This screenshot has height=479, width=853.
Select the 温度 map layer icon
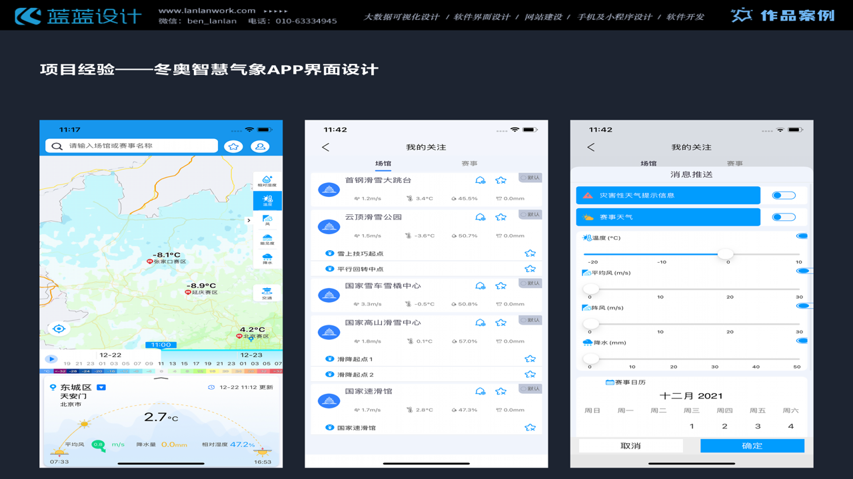coord(267,200)
